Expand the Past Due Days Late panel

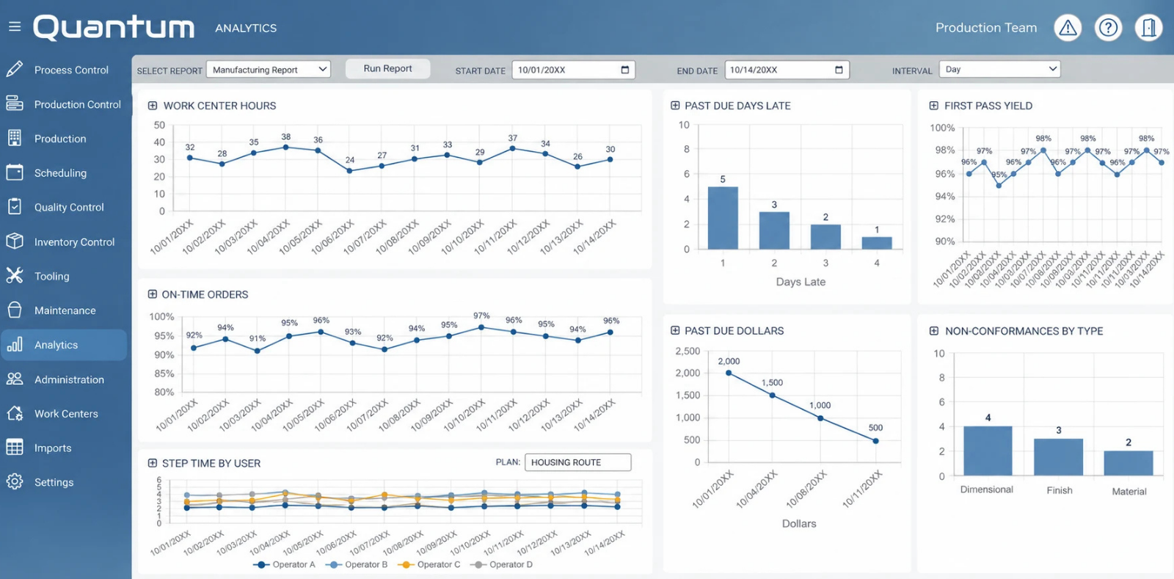click(675, 106)
